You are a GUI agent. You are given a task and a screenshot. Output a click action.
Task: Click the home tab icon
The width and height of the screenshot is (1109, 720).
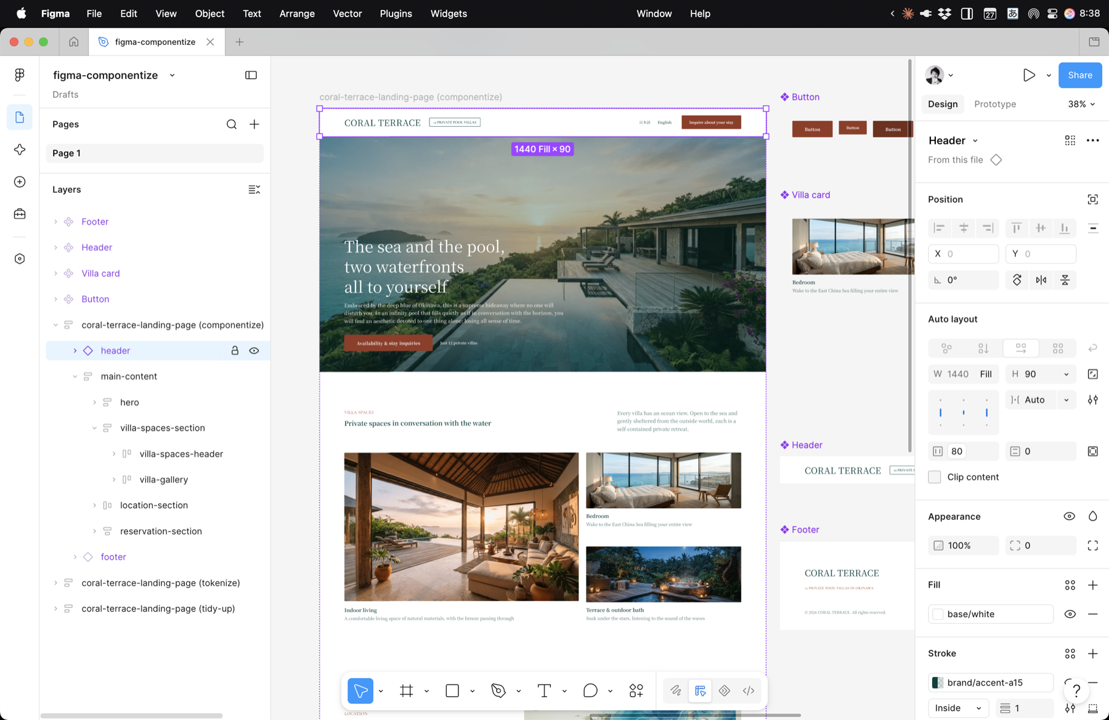tap(74, 42)
